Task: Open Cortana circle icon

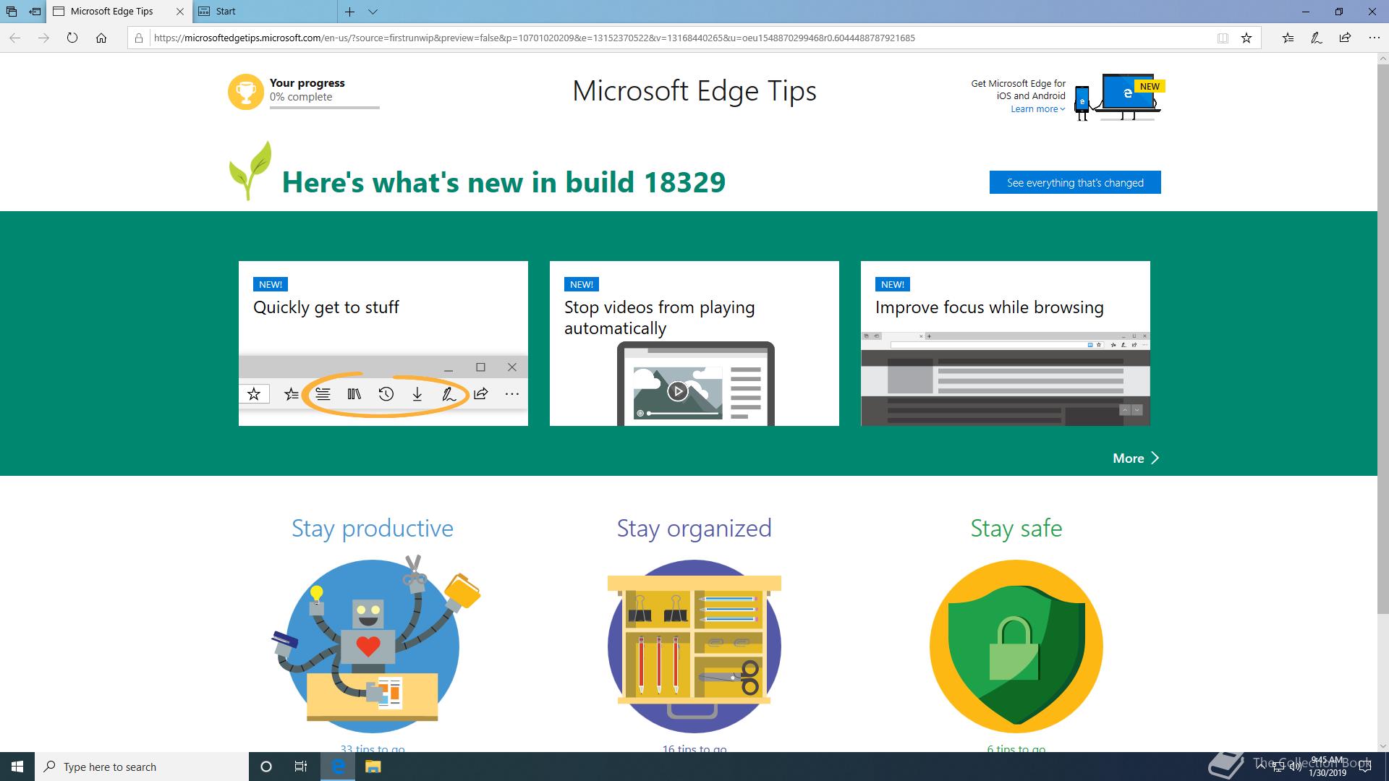Action: 266,767
